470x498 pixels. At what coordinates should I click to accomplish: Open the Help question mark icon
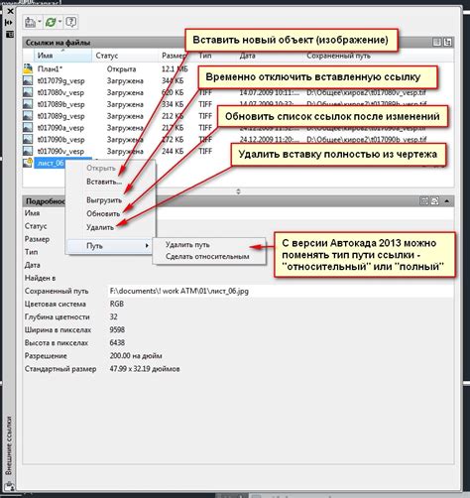(70, 22)
